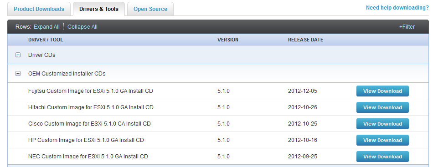Select the Drivers & Tools tab

click(x=99, y=9)
